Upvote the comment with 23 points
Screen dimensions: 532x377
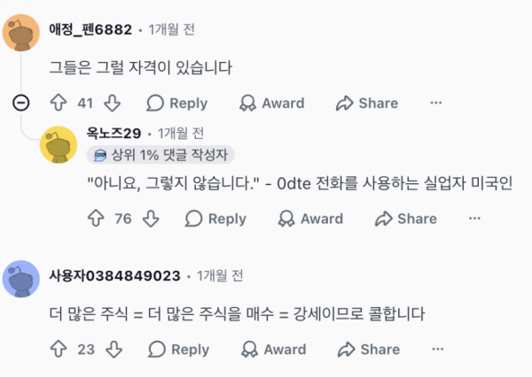click(x=59, y=349)
